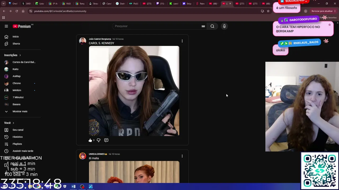339x190 pixels.
Task: Switch to the Lista browser tab
Action: point(40,4)
